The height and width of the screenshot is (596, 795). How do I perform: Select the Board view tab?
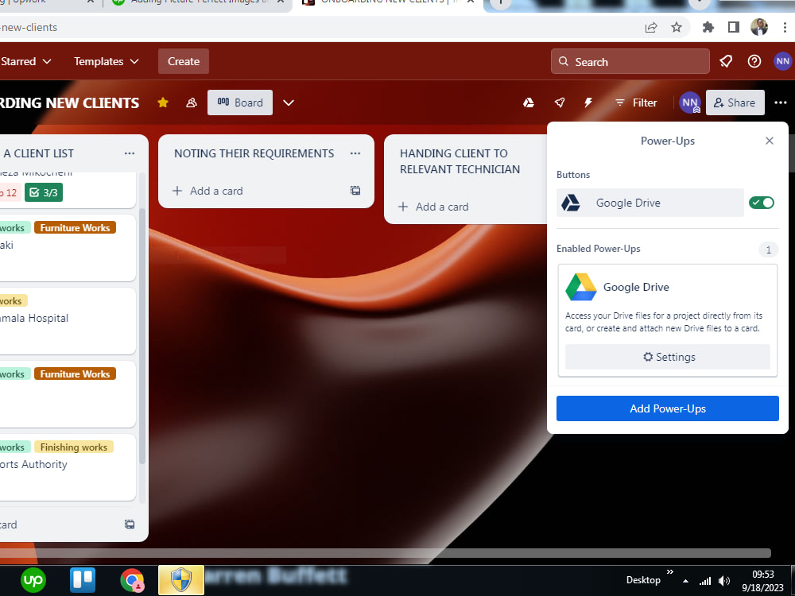coord(240,103)
